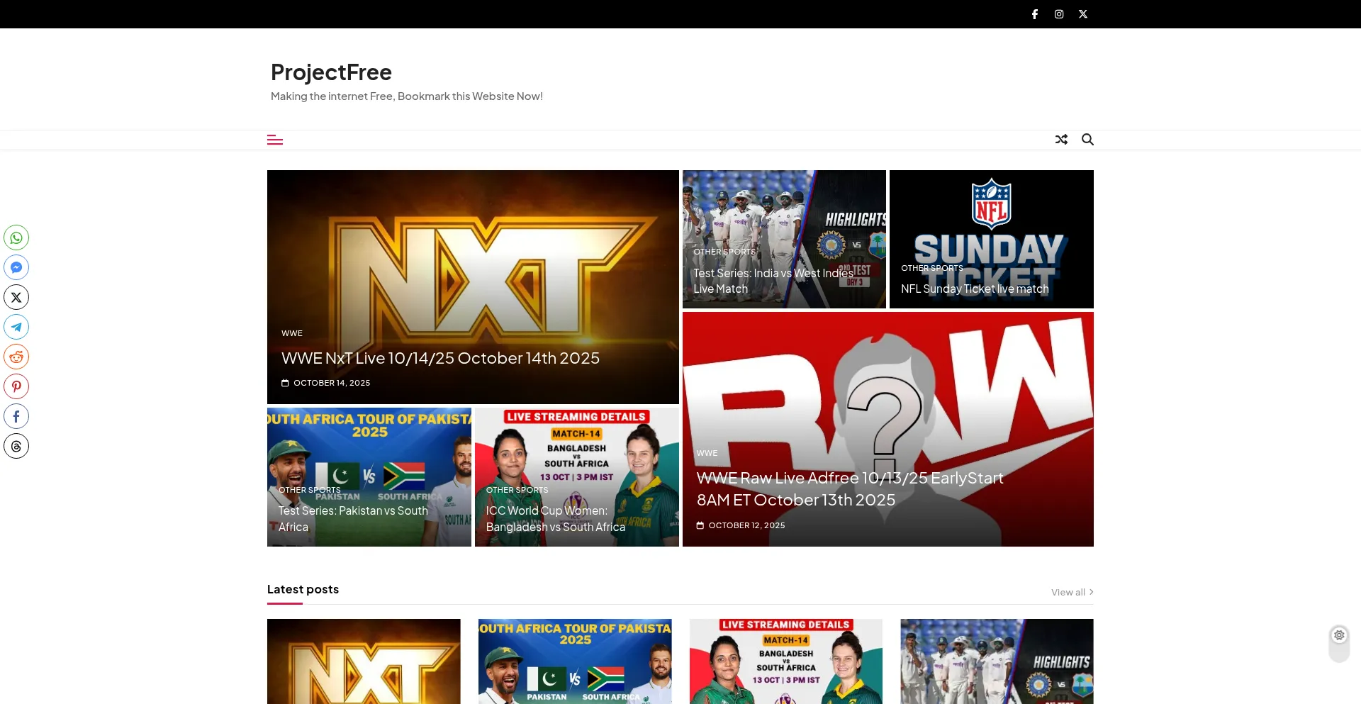Open ICC World Cup Women Bangladesh post
Screen dimensions: 1361x704
pyautogui.click(x=556, y=519)
